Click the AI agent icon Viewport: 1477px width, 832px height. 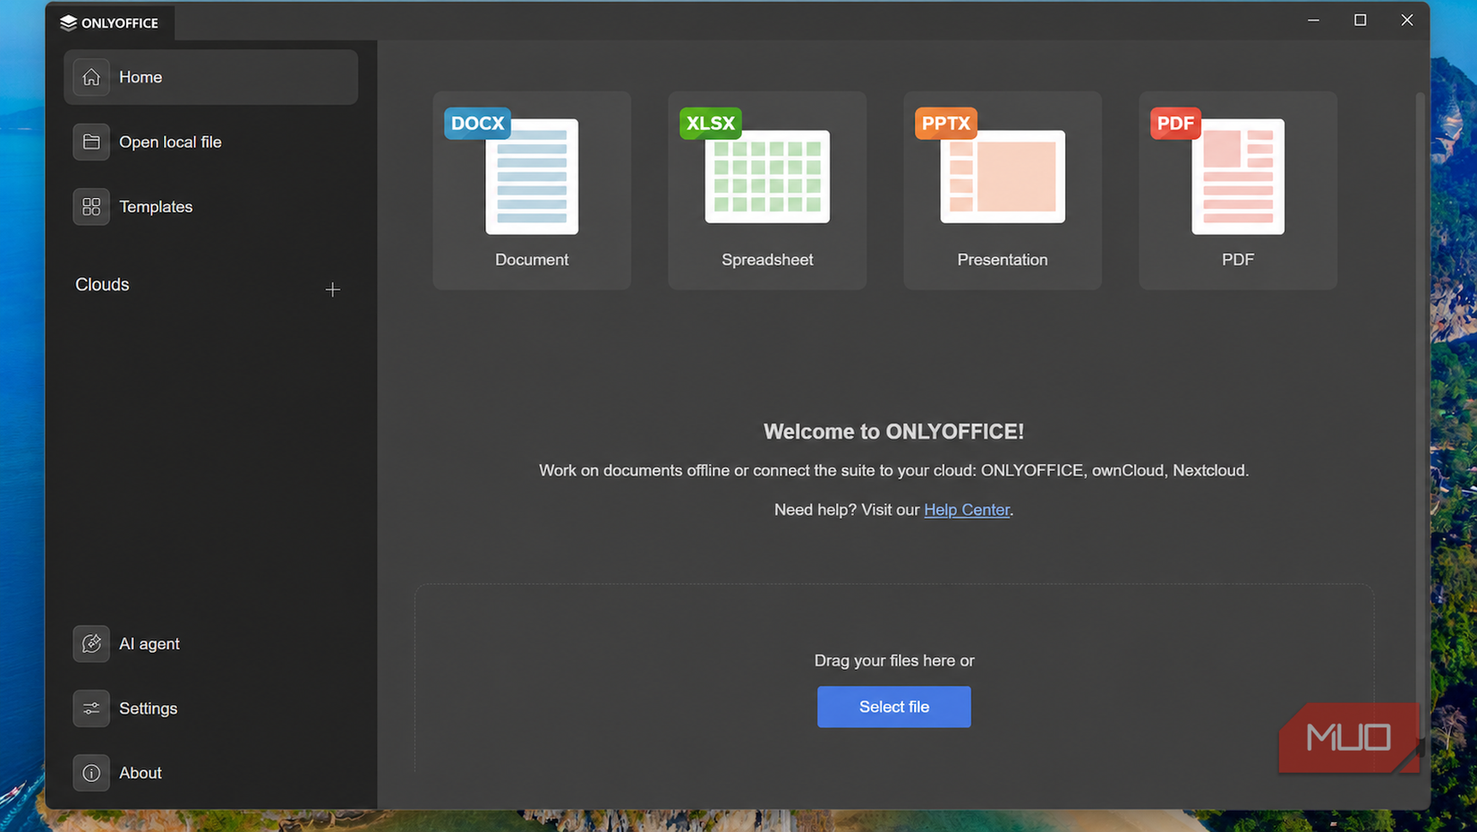pyautogui.click(x=91, y=644)
